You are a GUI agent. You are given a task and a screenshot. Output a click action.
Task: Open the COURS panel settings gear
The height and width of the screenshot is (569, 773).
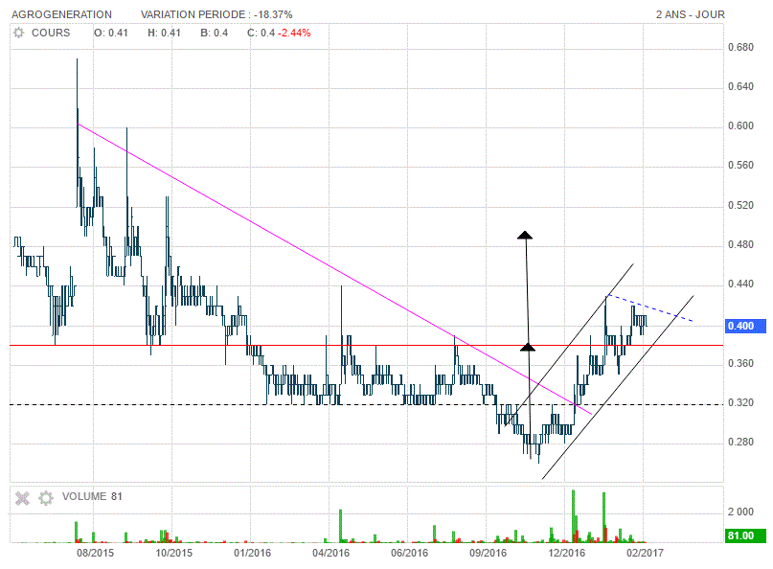19,33
